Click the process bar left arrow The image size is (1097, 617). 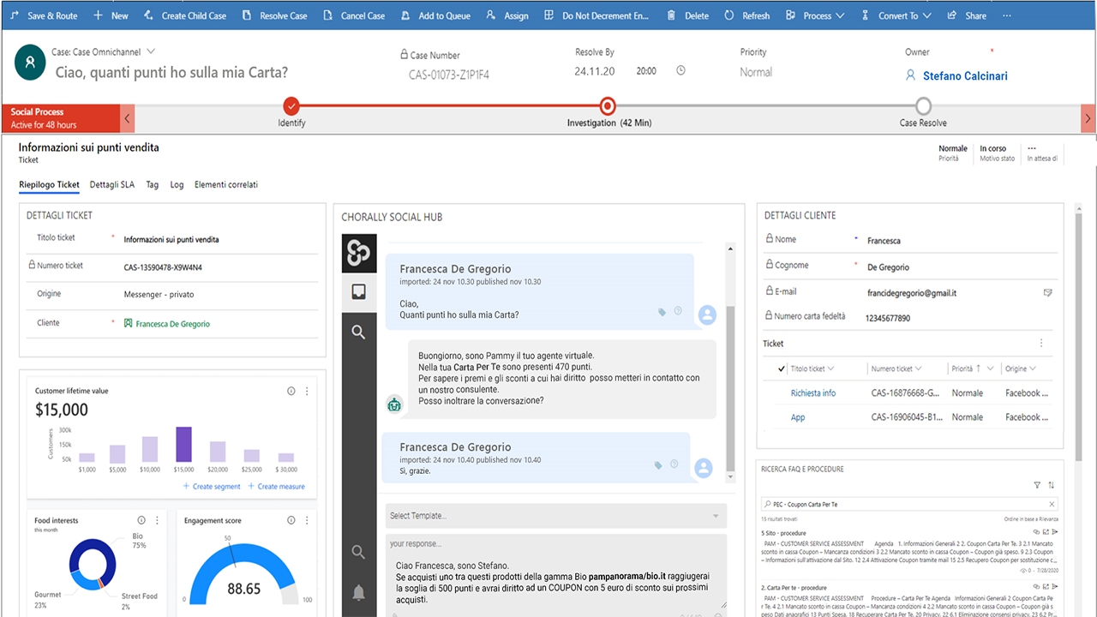[x=127, y=118]
